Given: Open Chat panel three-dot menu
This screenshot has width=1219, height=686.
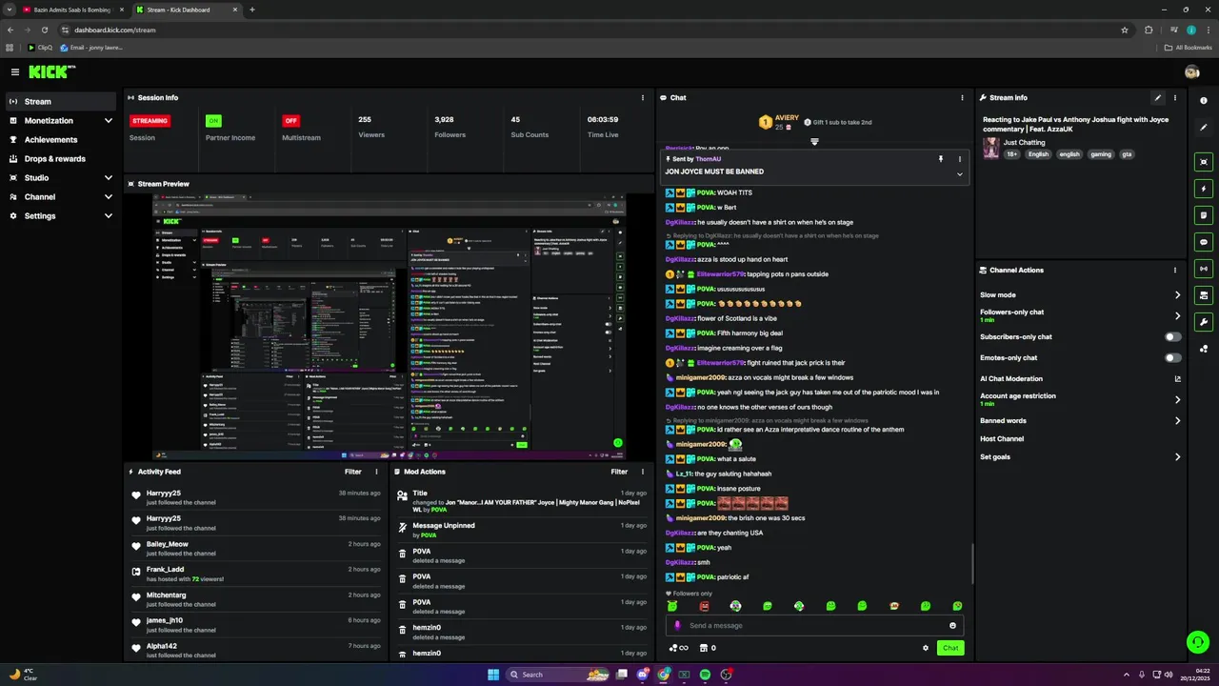Looking at the screenshot, I should click(x=962, y=97).
